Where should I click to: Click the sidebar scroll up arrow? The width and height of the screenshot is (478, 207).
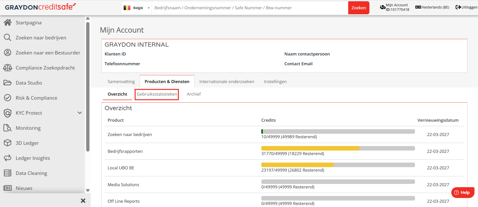point(88,18)
